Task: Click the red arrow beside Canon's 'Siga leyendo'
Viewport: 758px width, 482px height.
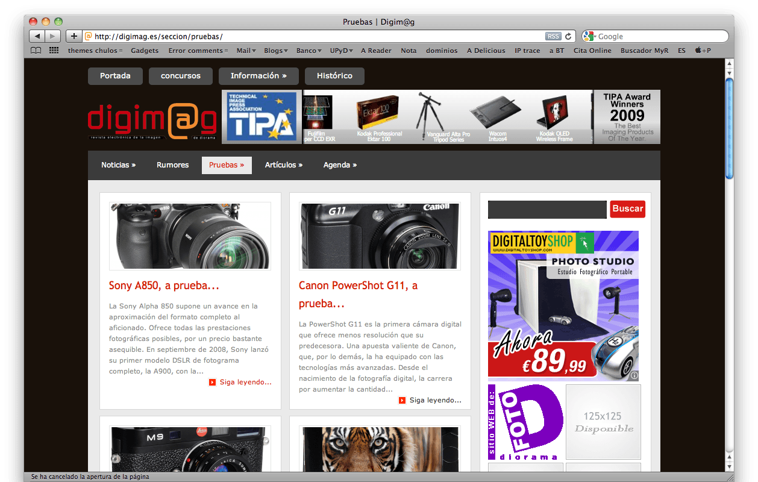Action: click(x=402, y=400)
